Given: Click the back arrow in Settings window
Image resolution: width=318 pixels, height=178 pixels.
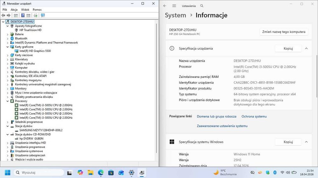Looking at the screenshot, I should click(x=165, y=6).
